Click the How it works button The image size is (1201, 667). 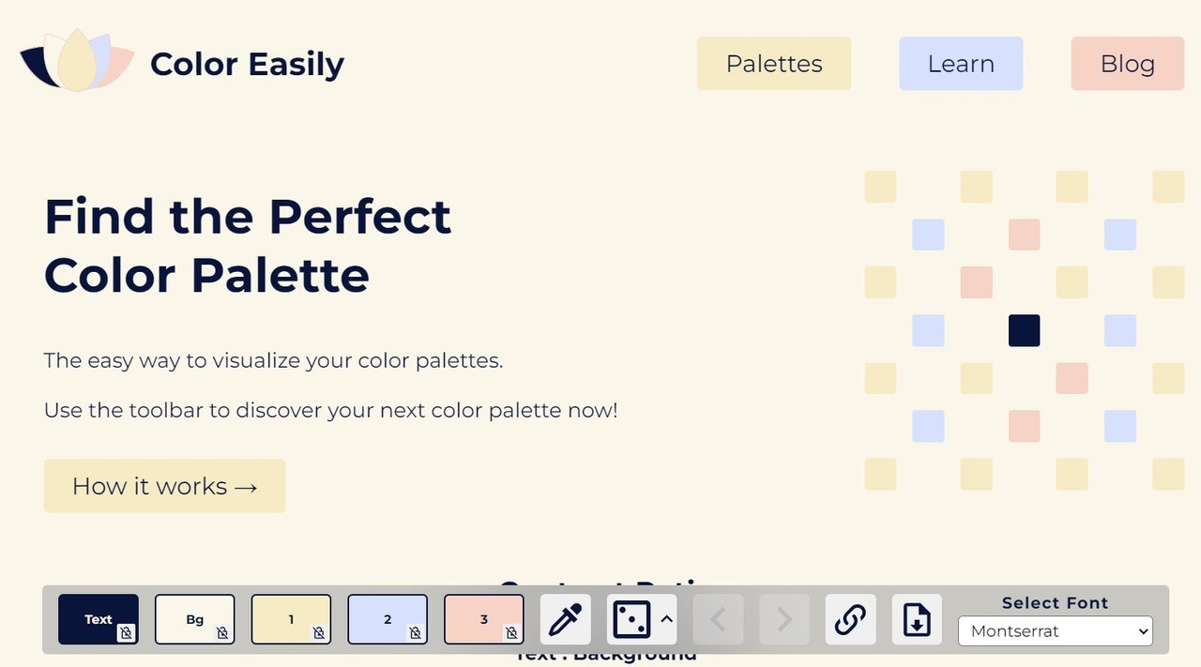tap(164, 486)
